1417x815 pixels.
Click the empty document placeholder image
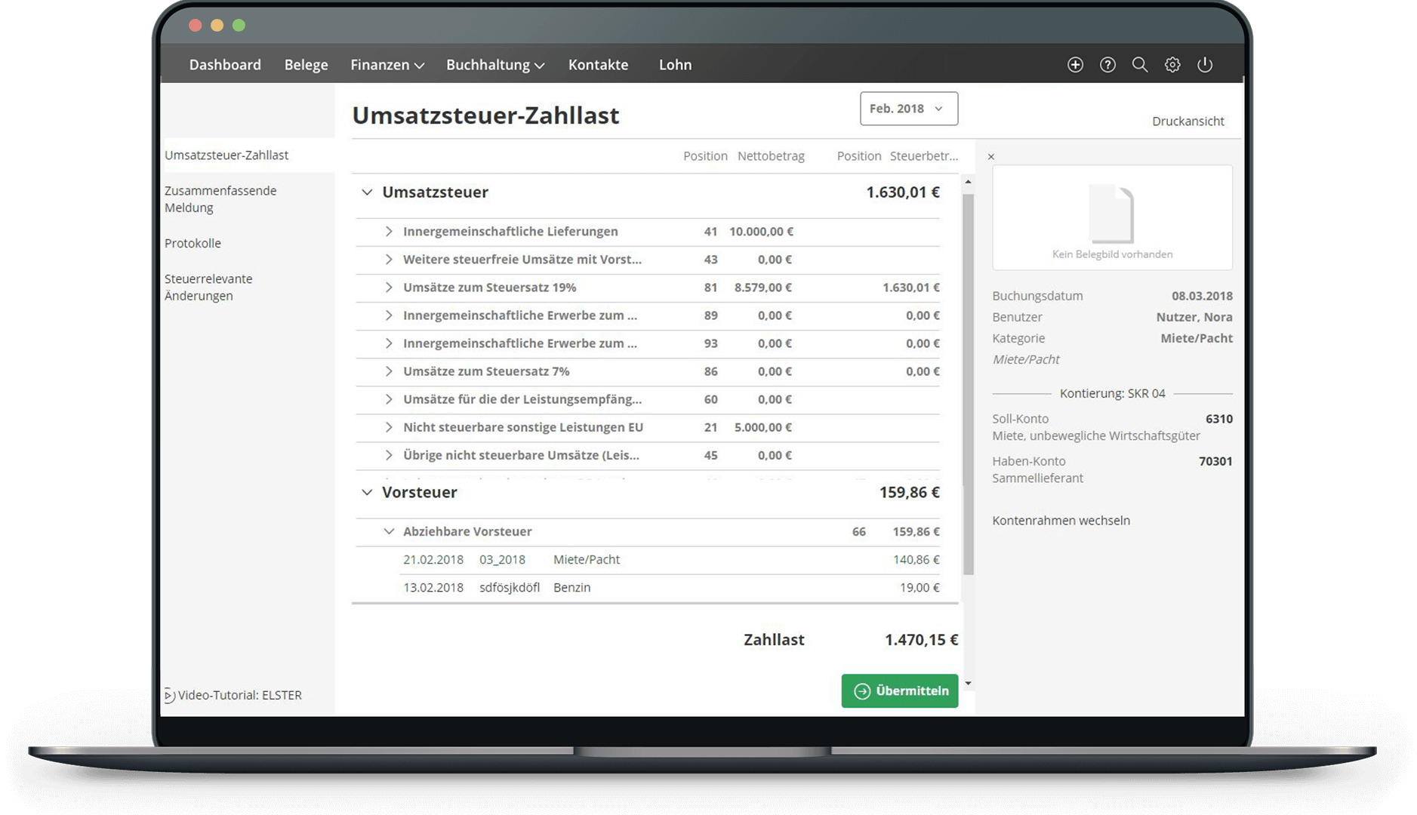pos(1112,214)
